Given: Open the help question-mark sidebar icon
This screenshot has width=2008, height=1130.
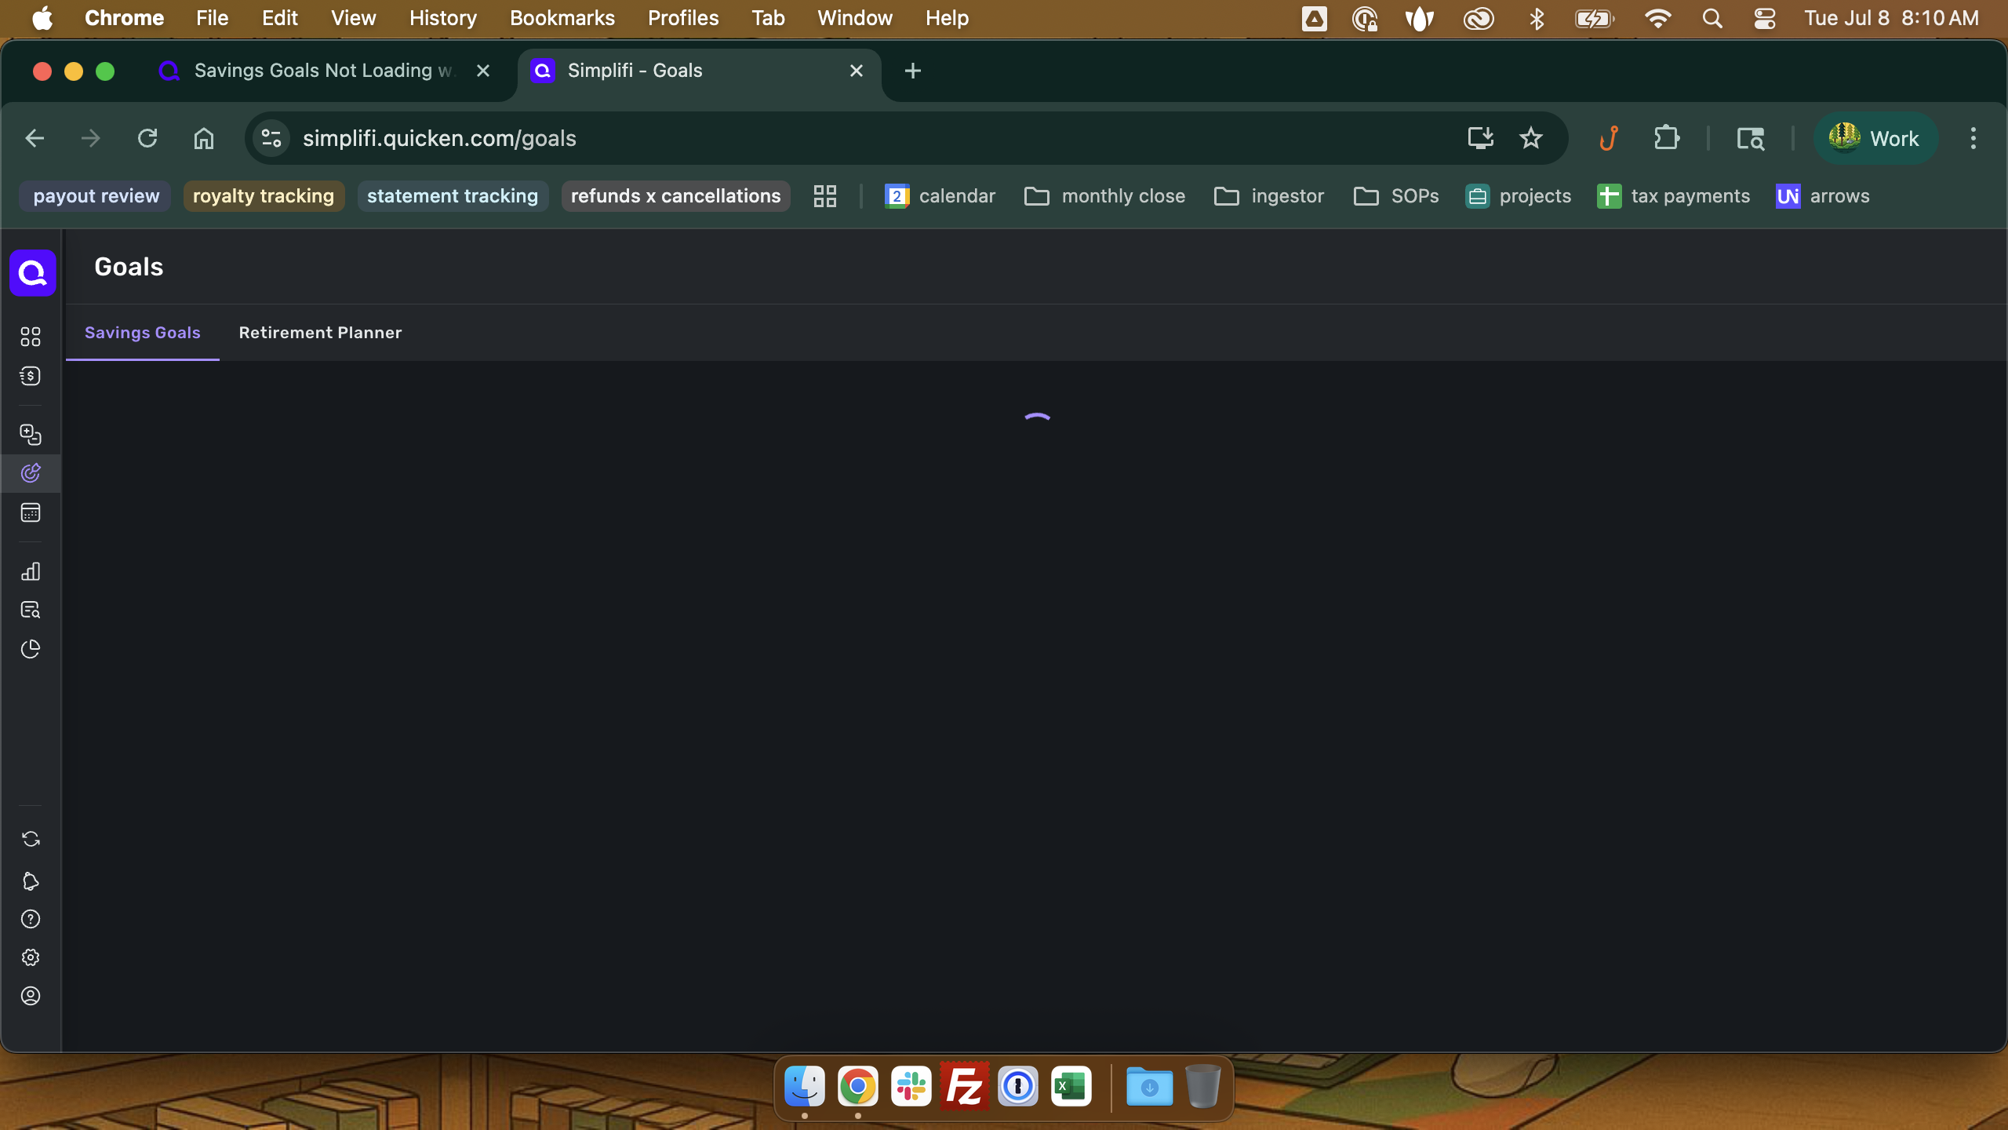Looking at the screenshot, I should [31, 919].
